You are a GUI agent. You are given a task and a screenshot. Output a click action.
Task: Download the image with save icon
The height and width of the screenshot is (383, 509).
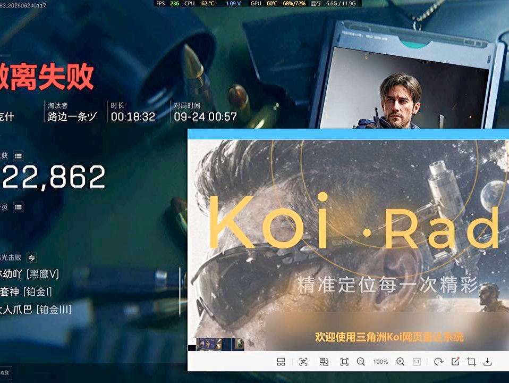coord(488,362)
